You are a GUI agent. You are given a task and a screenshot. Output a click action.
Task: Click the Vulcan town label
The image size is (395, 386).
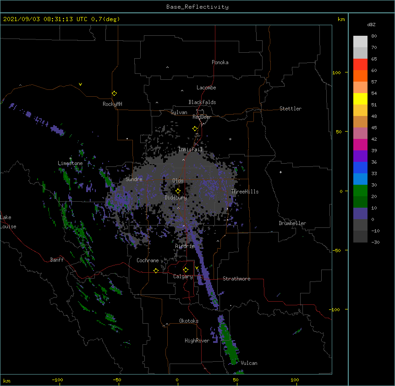point(249,363)
